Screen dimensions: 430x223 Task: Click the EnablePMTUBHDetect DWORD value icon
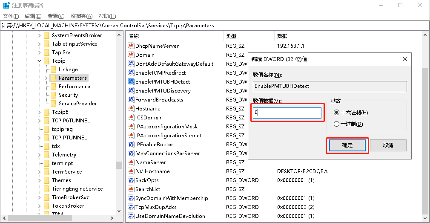tap(131, 81)
